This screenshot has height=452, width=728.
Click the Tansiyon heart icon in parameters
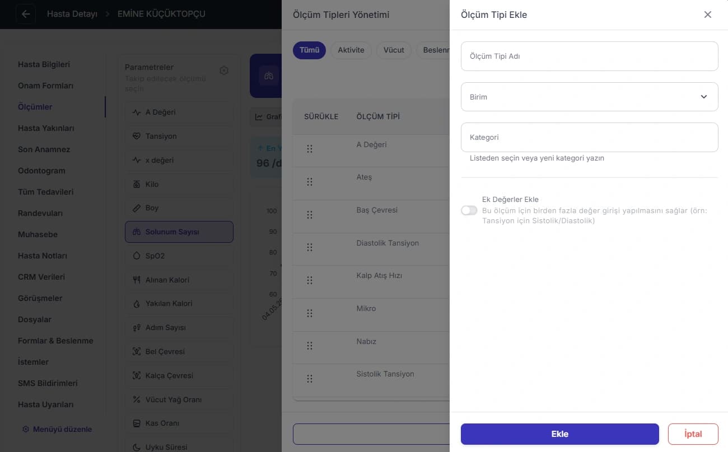point(137,136)
